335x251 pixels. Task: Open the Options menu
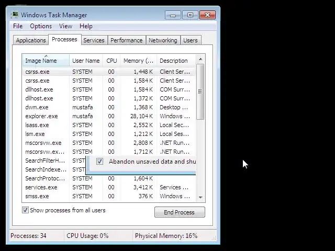click(41, 26)
